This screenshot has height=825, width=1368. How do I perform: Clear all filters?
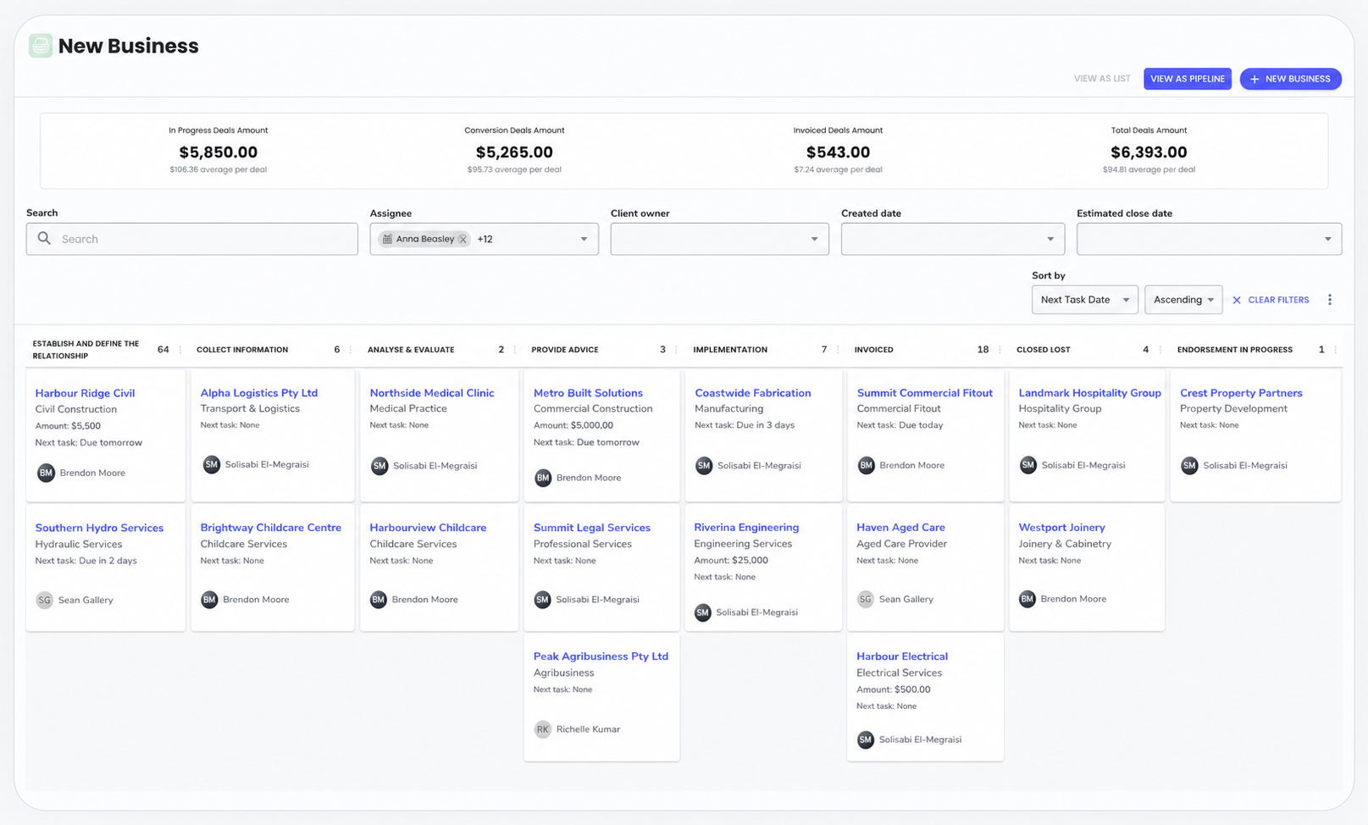pyautogui.click(x=1271, y=300)
